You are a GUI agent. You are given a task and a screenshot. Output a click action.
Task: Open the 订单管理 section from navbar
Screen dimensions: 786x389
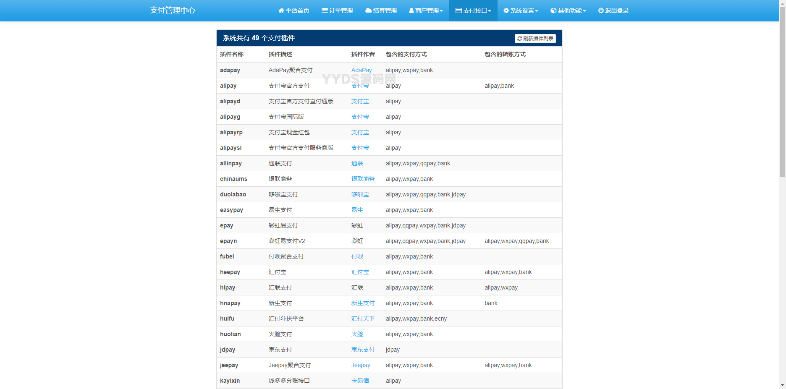337,10
